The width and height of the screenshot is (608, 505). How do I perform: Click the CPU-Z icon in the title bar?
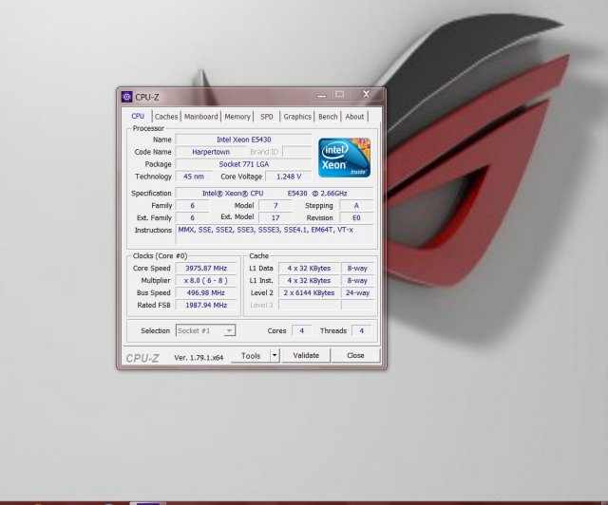point(126,96)
